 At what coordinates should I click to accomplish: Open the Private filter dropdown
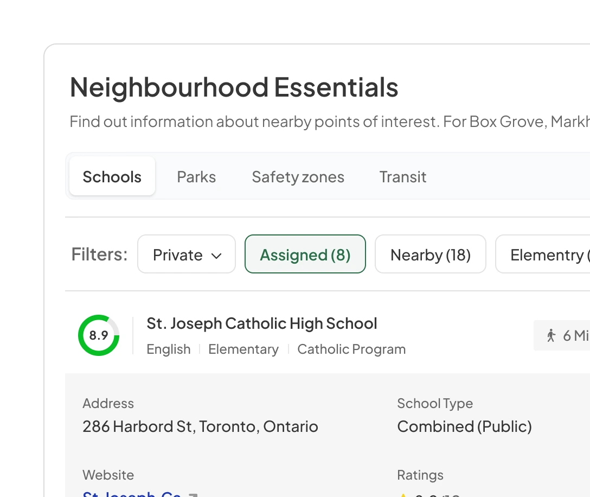click(x=186, y=254)
